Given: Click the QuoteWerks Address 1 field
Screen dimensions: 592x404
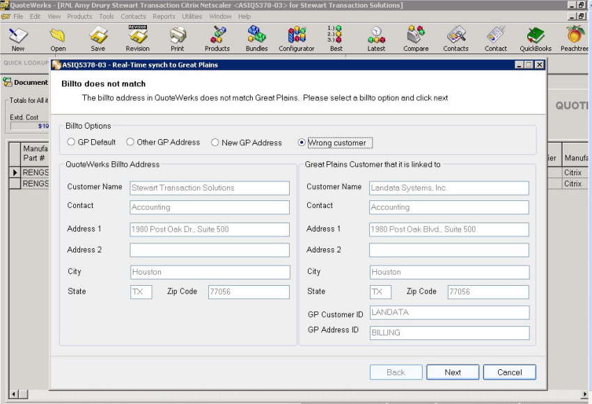Looking at the screenshot, I should (x=210, y=229).
